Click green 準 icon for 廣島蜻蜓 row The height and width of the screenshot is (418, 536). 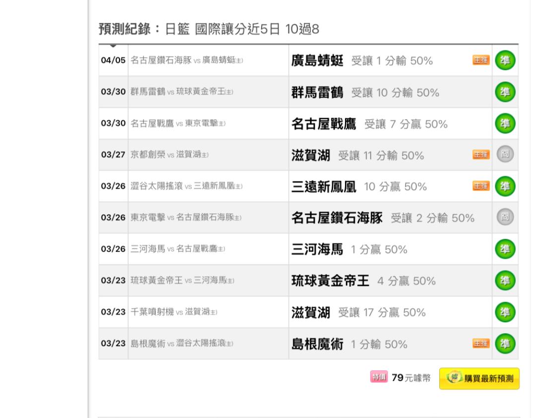point(506,61)
